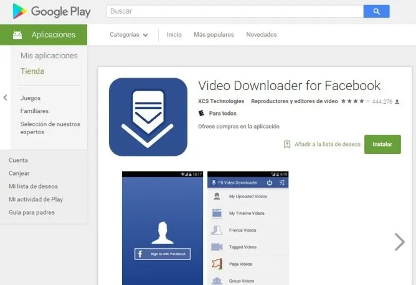Open the Familiares category
Screen dimensions: 416x285
click(x=34, y=111)
